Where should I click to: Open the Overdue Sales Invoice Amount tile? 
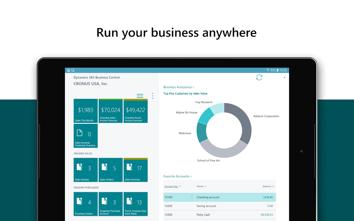click(111, 111)
